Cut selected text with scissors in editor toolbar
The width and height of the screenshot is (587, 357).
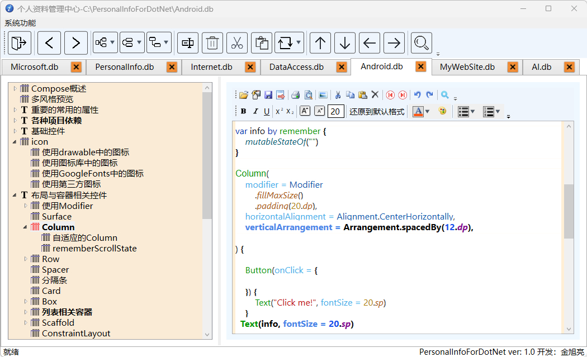click(x=338, y=95)
